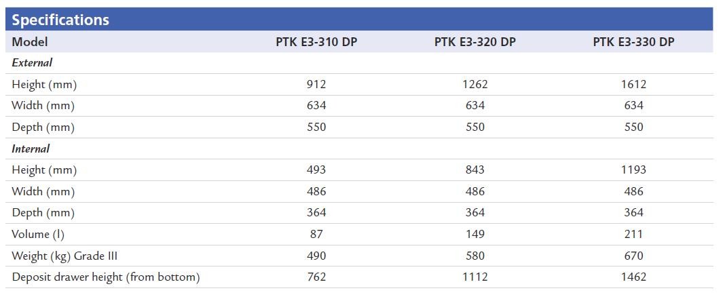Select the volume value 149
Image resolution: width=725 pixels, height=297 pixels.
tap(475, 234)
